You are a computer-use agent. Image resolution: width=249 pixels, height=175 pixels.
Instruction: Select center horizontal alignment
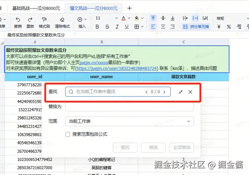163,27
